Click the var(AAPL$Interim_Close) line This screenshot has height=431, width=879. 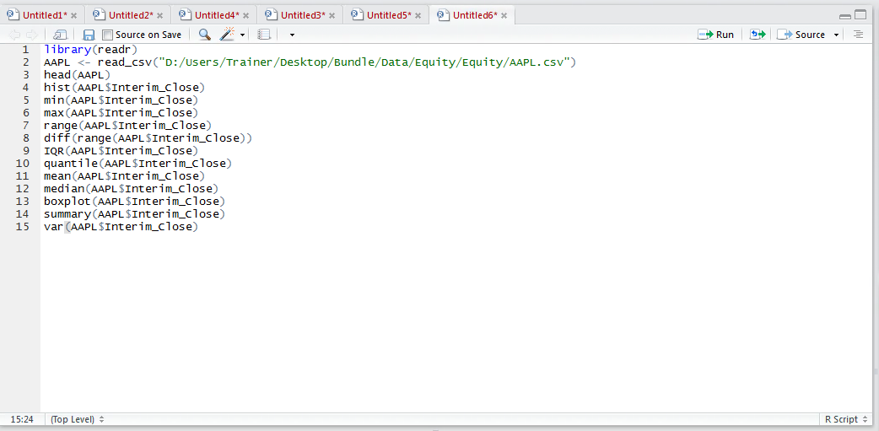tap(121, 227)
